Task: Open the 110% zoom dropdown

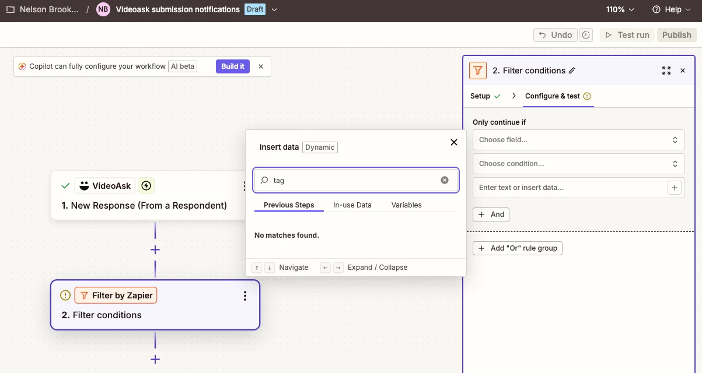Action: pos(620,9)
